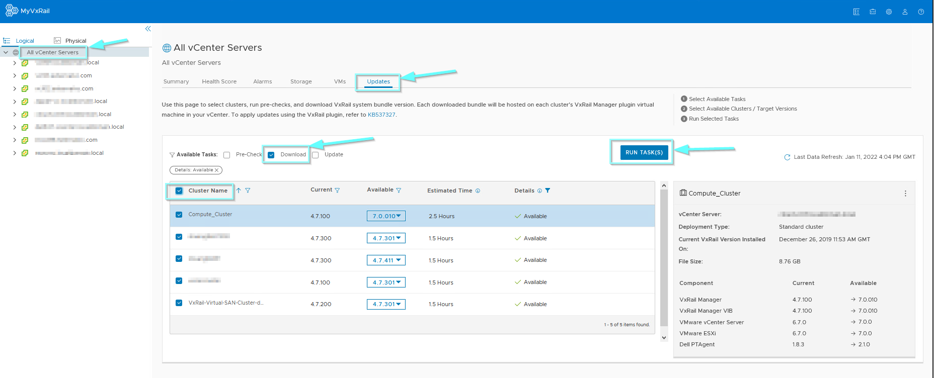Switch to the Summary tab
This screenshot has width=934, height=378.
(x=176, y=81)
